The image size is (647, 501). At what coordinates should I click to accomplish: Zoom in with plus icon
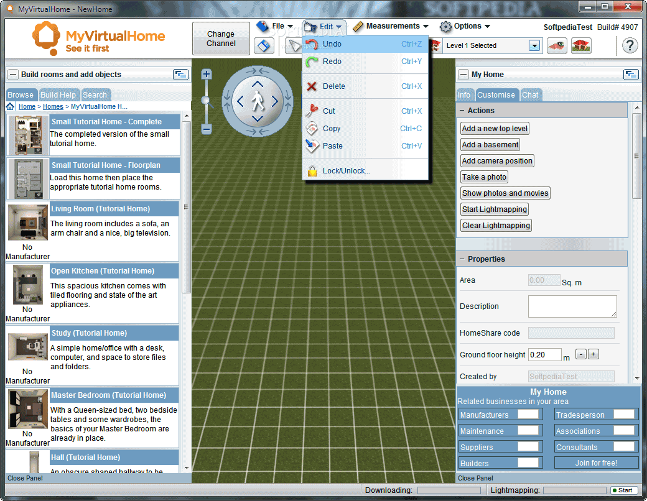tap(207, 74)
